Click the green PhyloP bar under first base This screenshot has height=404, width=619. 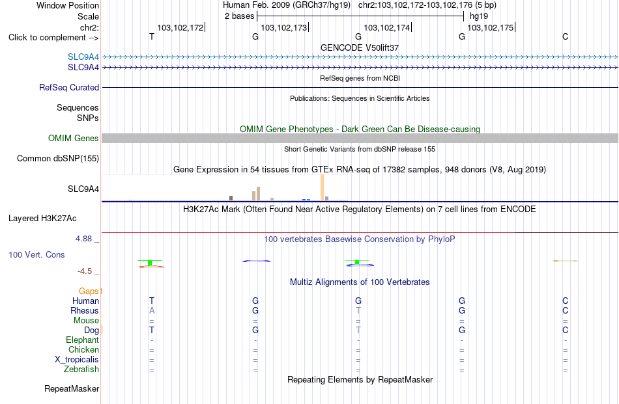tap(150, 263)
